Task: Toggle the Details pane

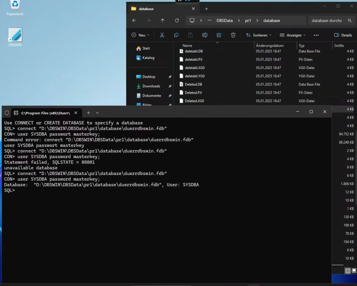Action: (x=343, y=35)
